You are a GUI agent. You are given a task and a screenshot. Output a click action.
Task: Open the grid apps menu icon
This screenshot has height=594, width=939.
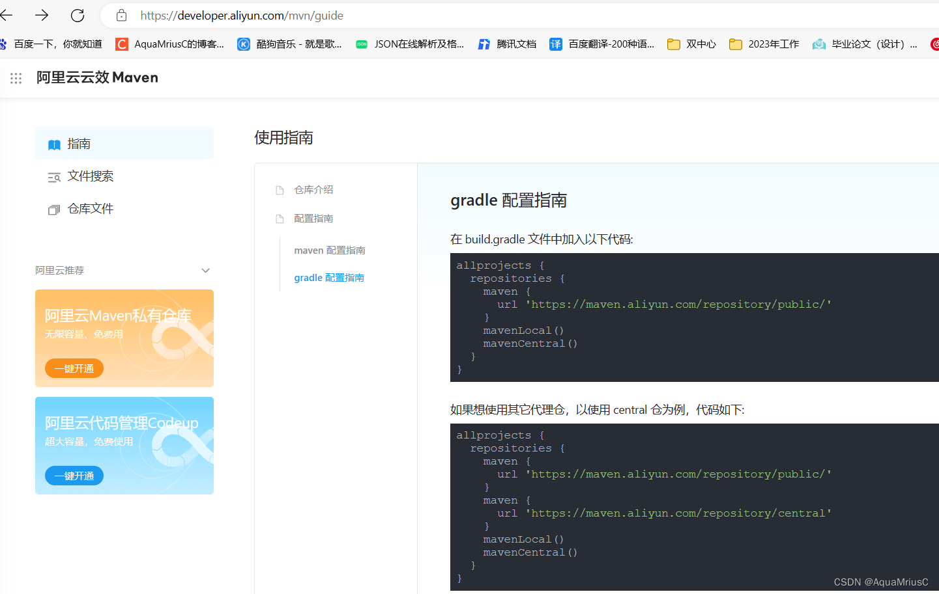tap(16, 78)
